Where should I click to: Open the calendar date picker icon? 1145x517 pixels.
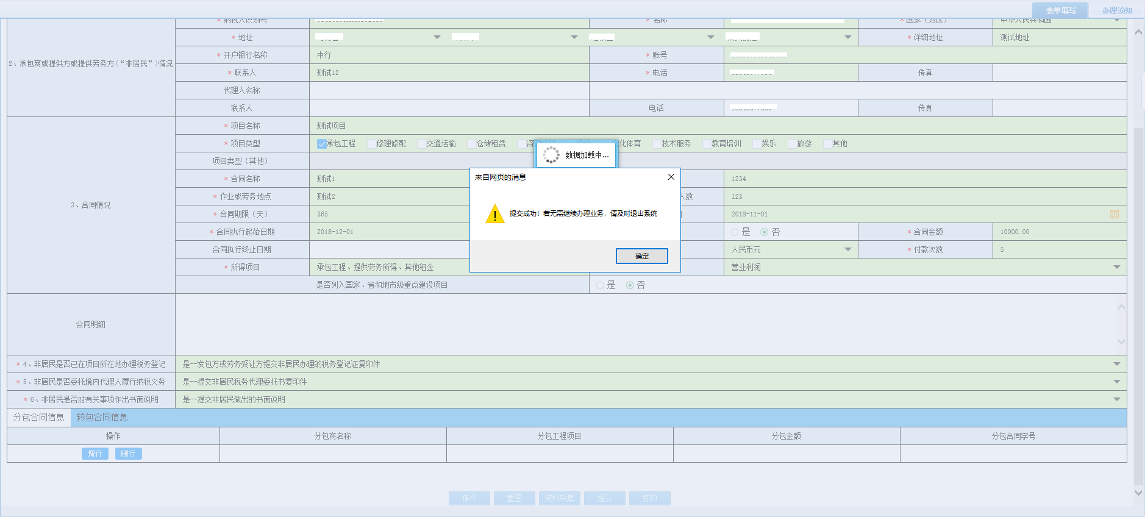pyautogui.click(x=1115, y=214)
